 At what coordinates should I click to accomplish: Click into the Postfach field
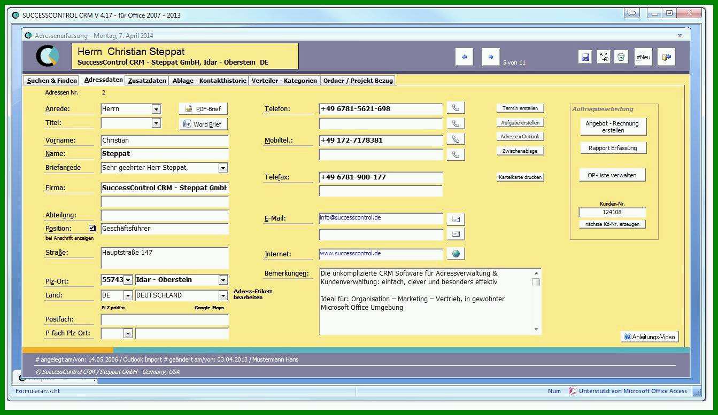pos(165,319)
